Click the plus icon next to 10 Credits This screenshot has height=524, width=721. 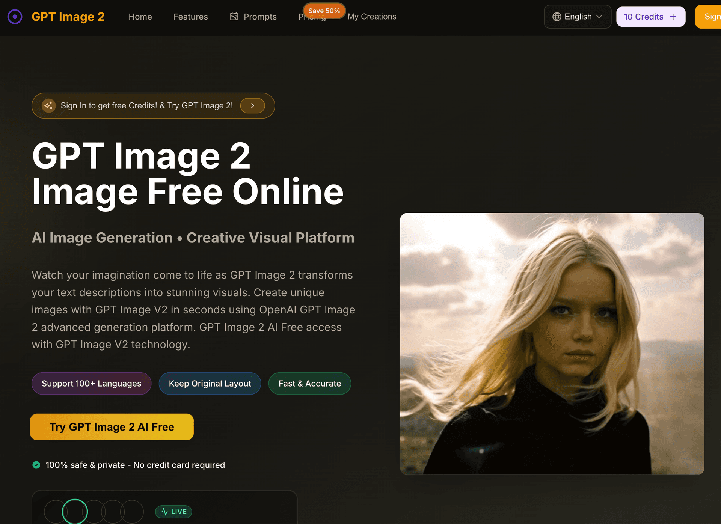(673, 17)
